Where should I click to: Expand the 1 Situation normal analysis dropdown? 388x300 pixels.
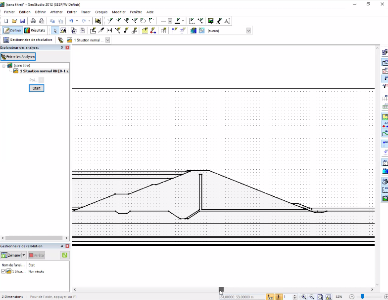point(108,40)
